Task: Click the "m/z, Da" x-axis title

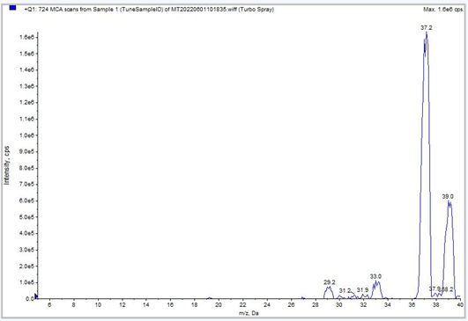Action: [249, 313]
